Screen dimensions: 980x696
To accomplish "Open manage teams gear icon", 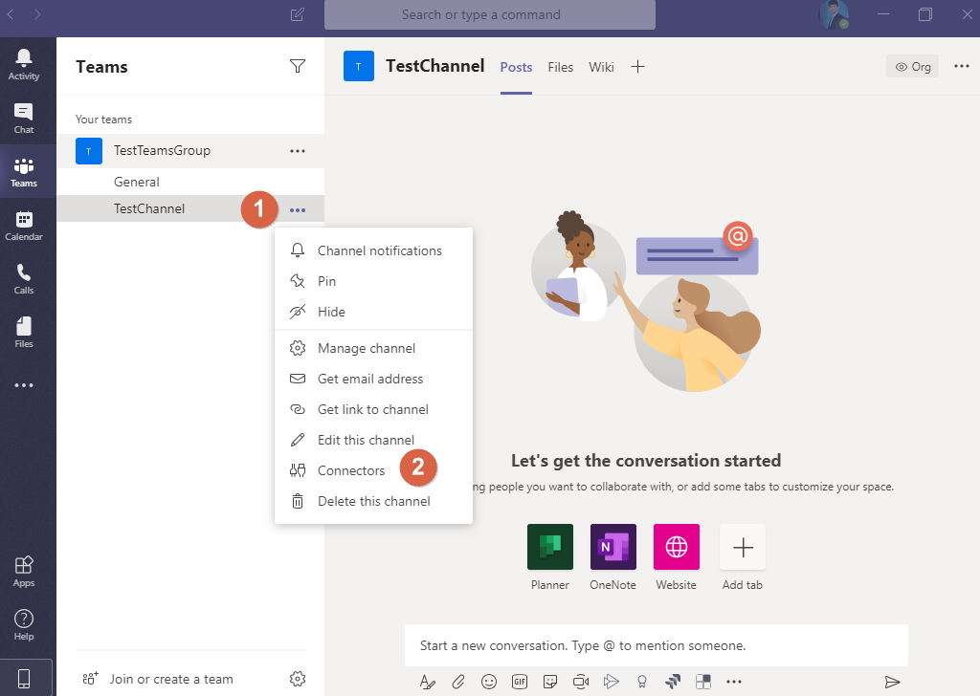I will [298, 679].
